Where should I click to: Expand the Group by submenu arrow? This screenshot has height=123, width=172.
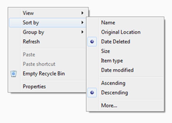(x=82, y=32)
